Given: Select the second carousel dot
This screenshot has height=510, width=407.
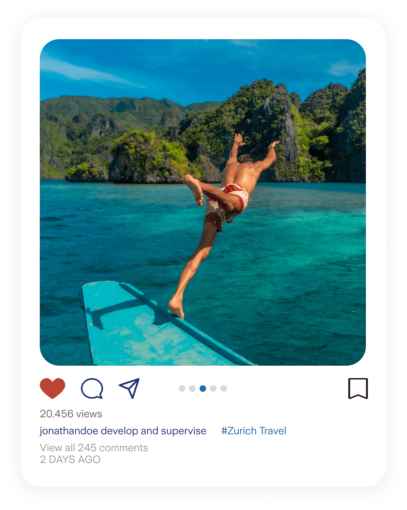Looking at the screenshot, I should pyautogui.click(x=192, y=389).
